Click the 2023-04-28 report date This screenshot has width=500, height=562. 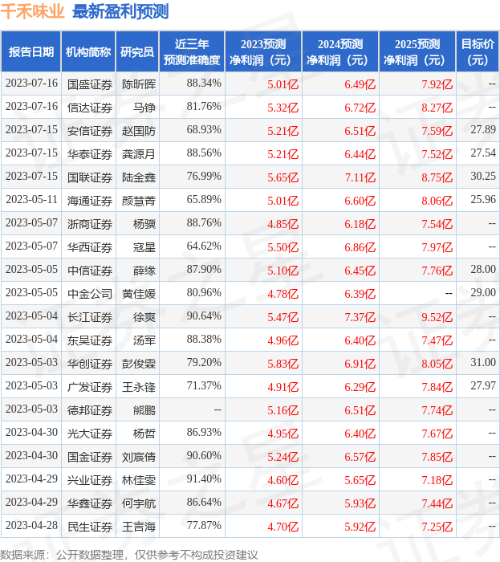pyautogui.click(x=31, y=526)
